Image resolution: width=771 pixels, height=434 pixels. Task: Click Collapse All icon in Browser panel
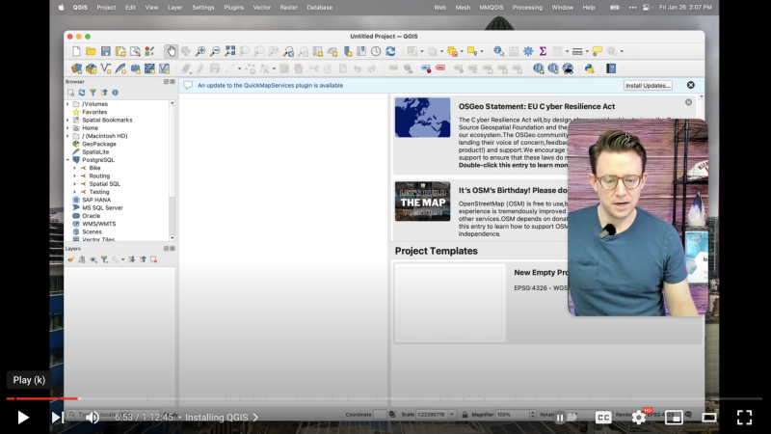click(x=104, y=93)
